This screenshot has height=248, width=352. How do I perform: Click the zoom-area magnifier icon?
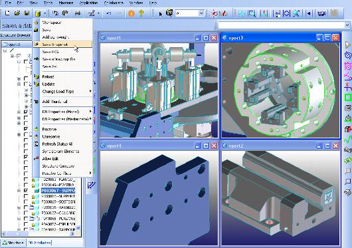[x=252, y=14]
